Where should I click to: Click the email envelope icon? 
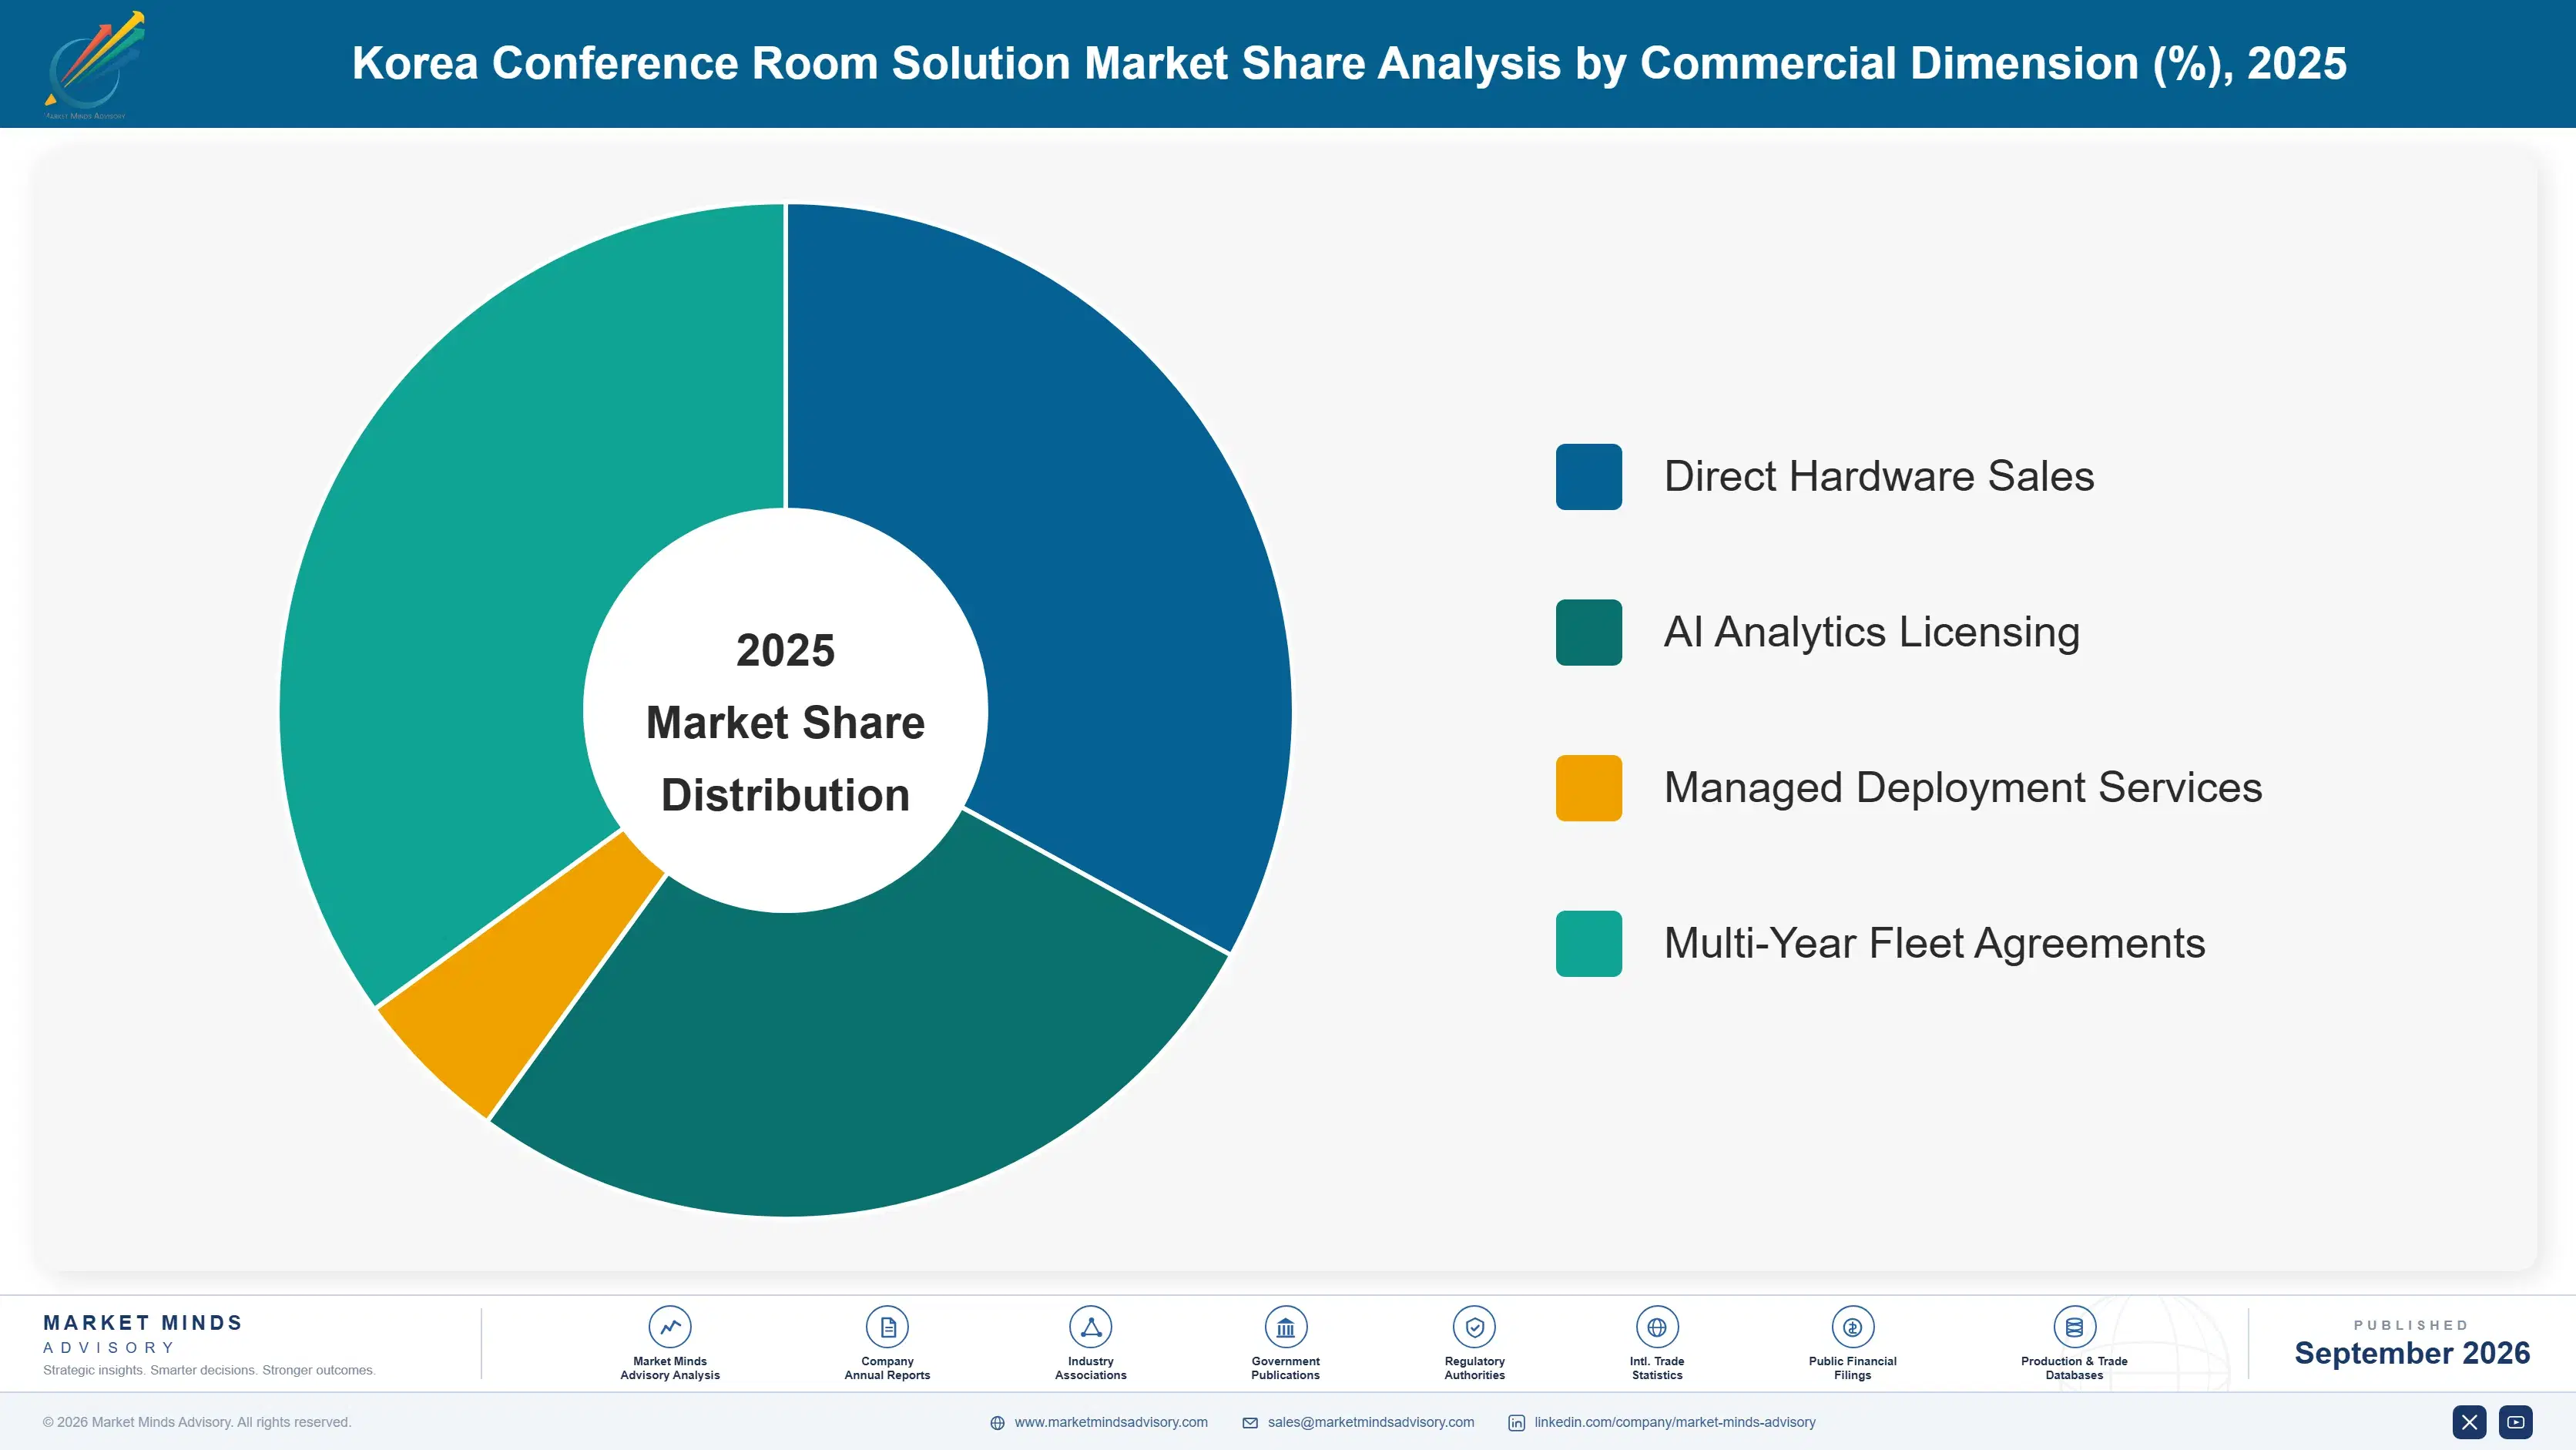[1250, 1423]
